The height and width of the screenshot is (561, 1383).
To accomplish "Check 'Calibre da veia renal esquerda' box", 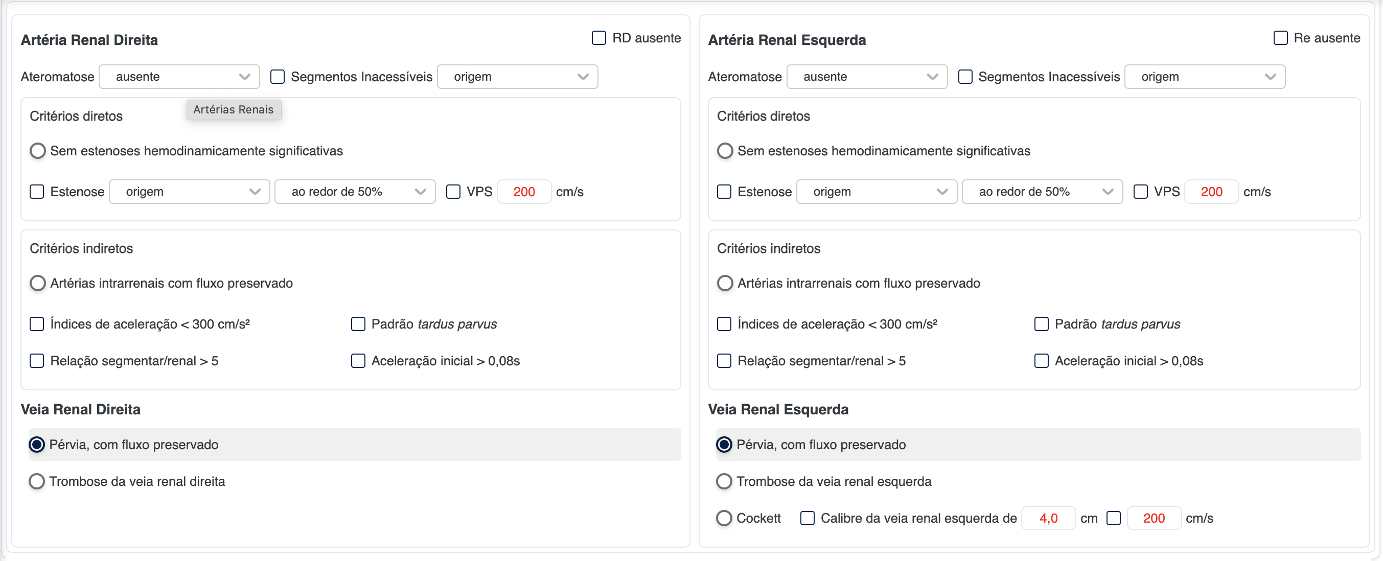I will [807, 518].
